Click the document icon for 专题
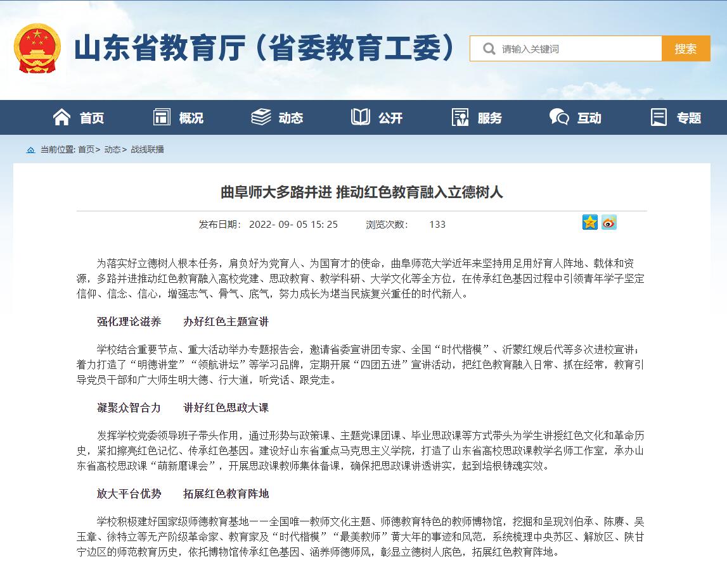Screen dimensions: 727x567 [x=659, y=117]
